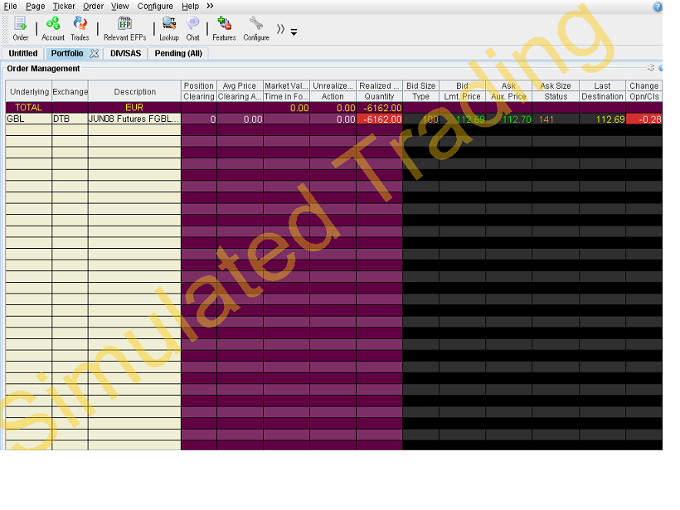
Task: Click the red -0.28 change cell
Action: (x=644, y=119)
